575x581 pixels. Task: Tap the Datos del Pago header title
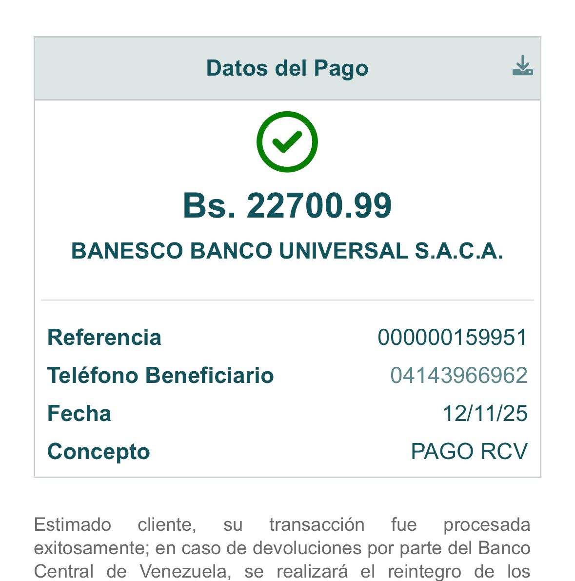click(x=287, y=68)
